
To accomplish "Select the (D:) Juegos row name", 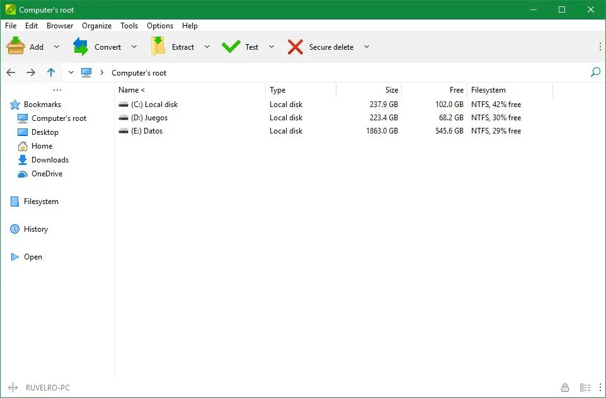I will pos(149,118).
